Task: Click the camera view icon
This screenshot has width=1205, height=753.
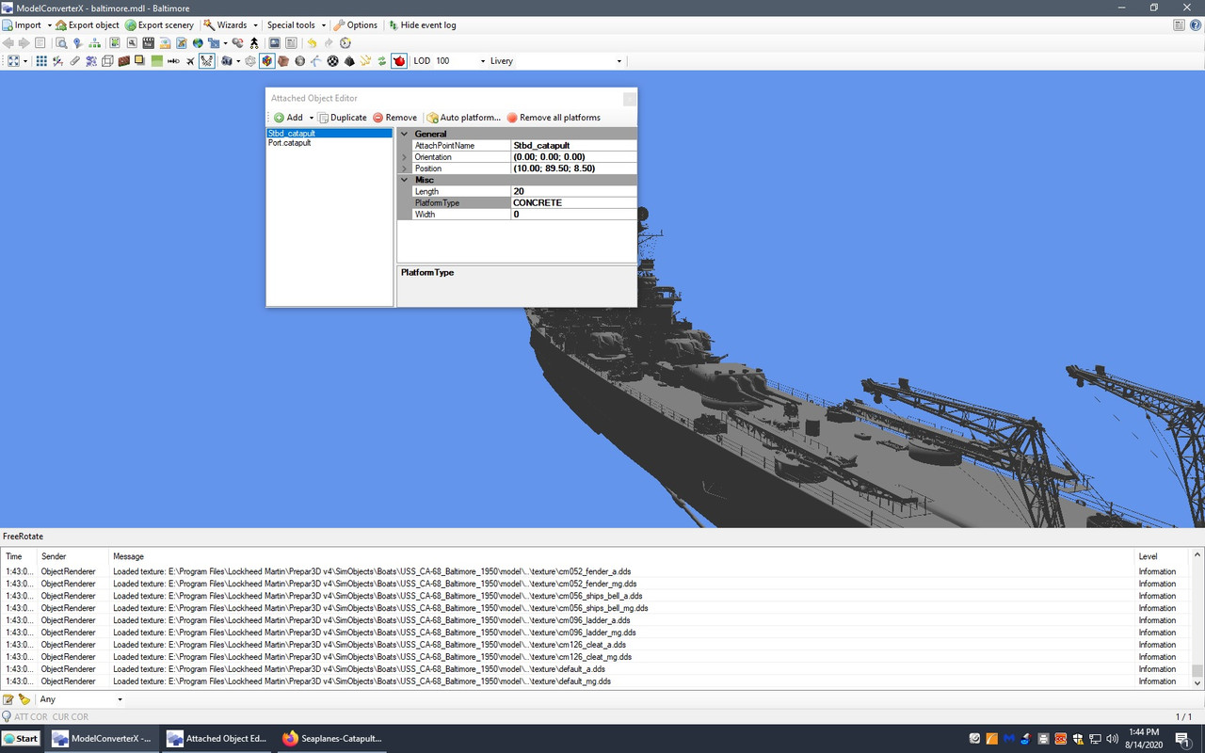Action: tap(227, 61)
